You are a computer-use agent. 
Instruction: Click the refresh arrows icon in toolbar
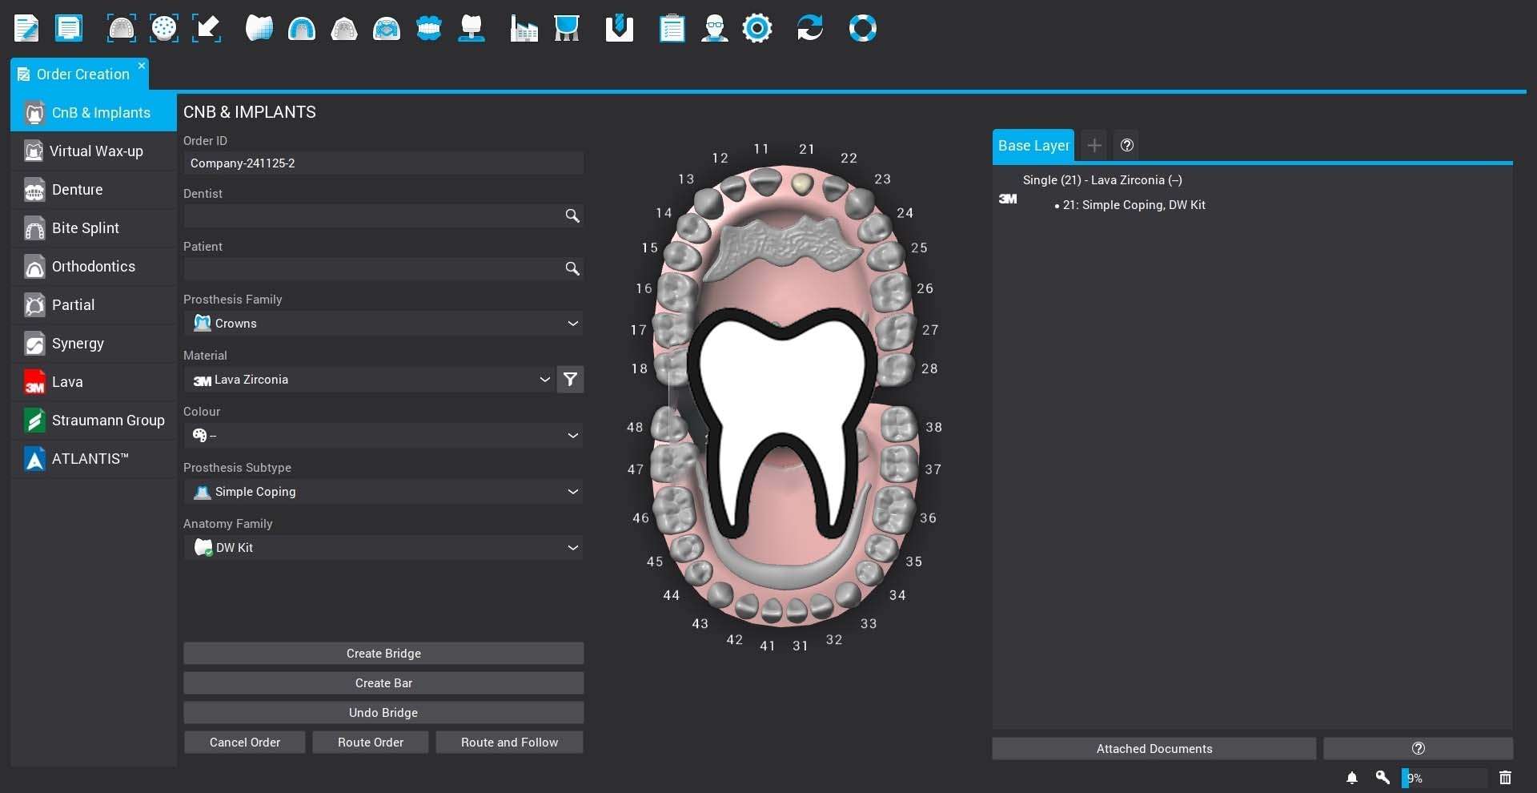(809, 29)
